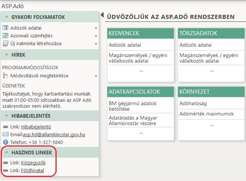Click the Azonnali számfejtés icon
This screenshot has height=181, width=246.
click(x=5, y=36)
